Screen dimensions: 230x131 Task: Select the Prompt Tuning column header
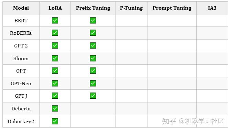point(172,8)
